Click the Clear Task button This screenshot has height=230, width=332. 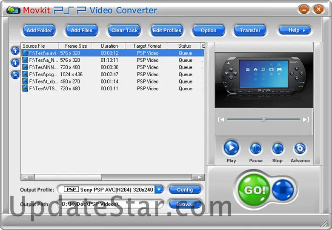(124, 30)
